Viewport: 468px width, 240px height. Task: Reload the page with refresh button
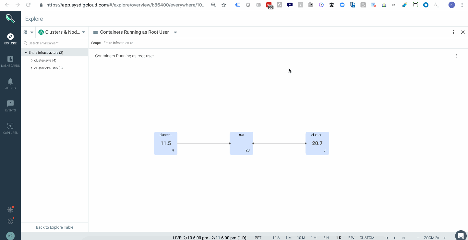[28, 5]
